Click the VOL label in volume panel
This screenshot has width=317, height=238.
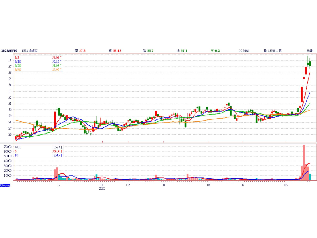pos(18,147)
